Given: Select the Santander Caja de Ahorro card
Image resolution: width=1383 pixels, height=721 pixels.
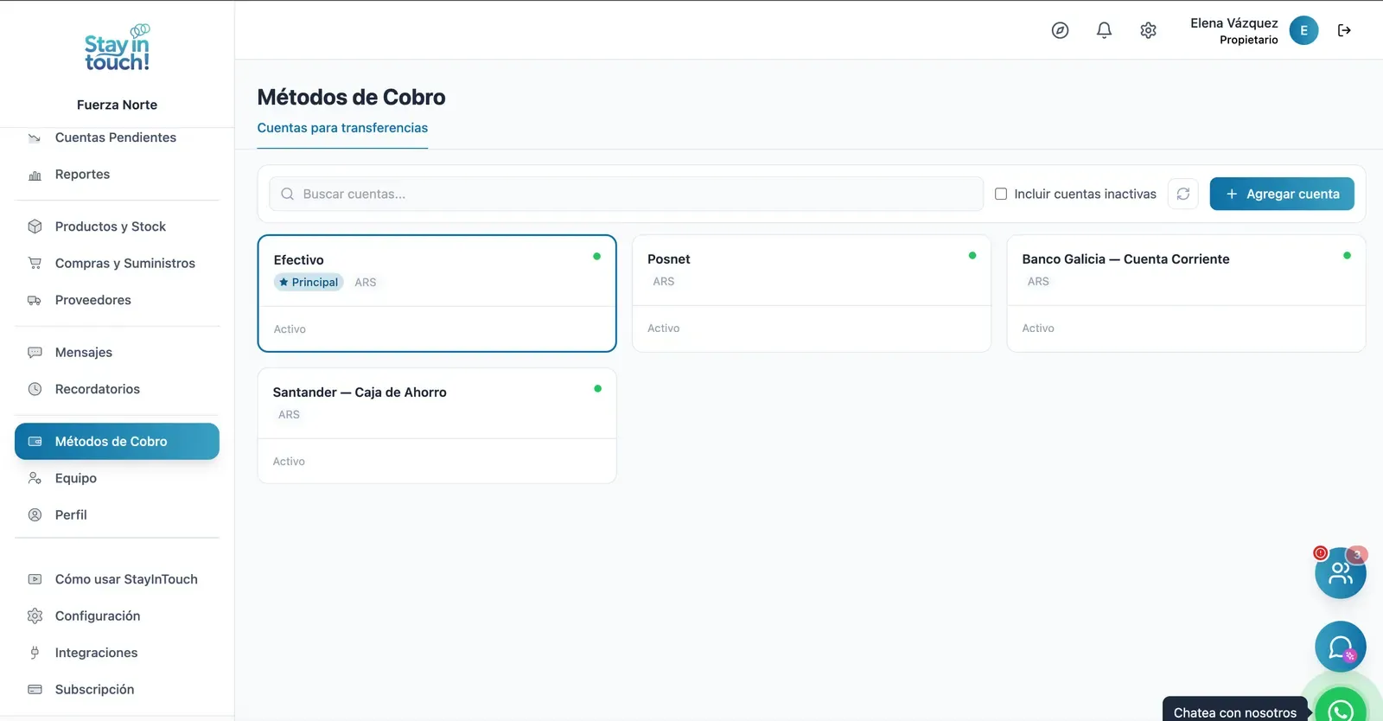Looking at the screenshot, I should [x=437, y=425].
